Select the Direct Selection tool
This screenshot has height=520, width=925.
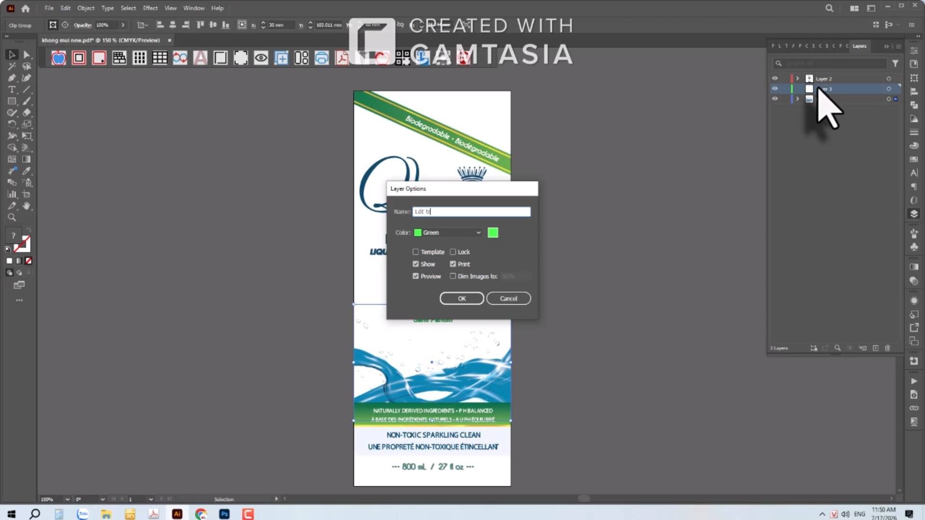click(x=26, y=54)
